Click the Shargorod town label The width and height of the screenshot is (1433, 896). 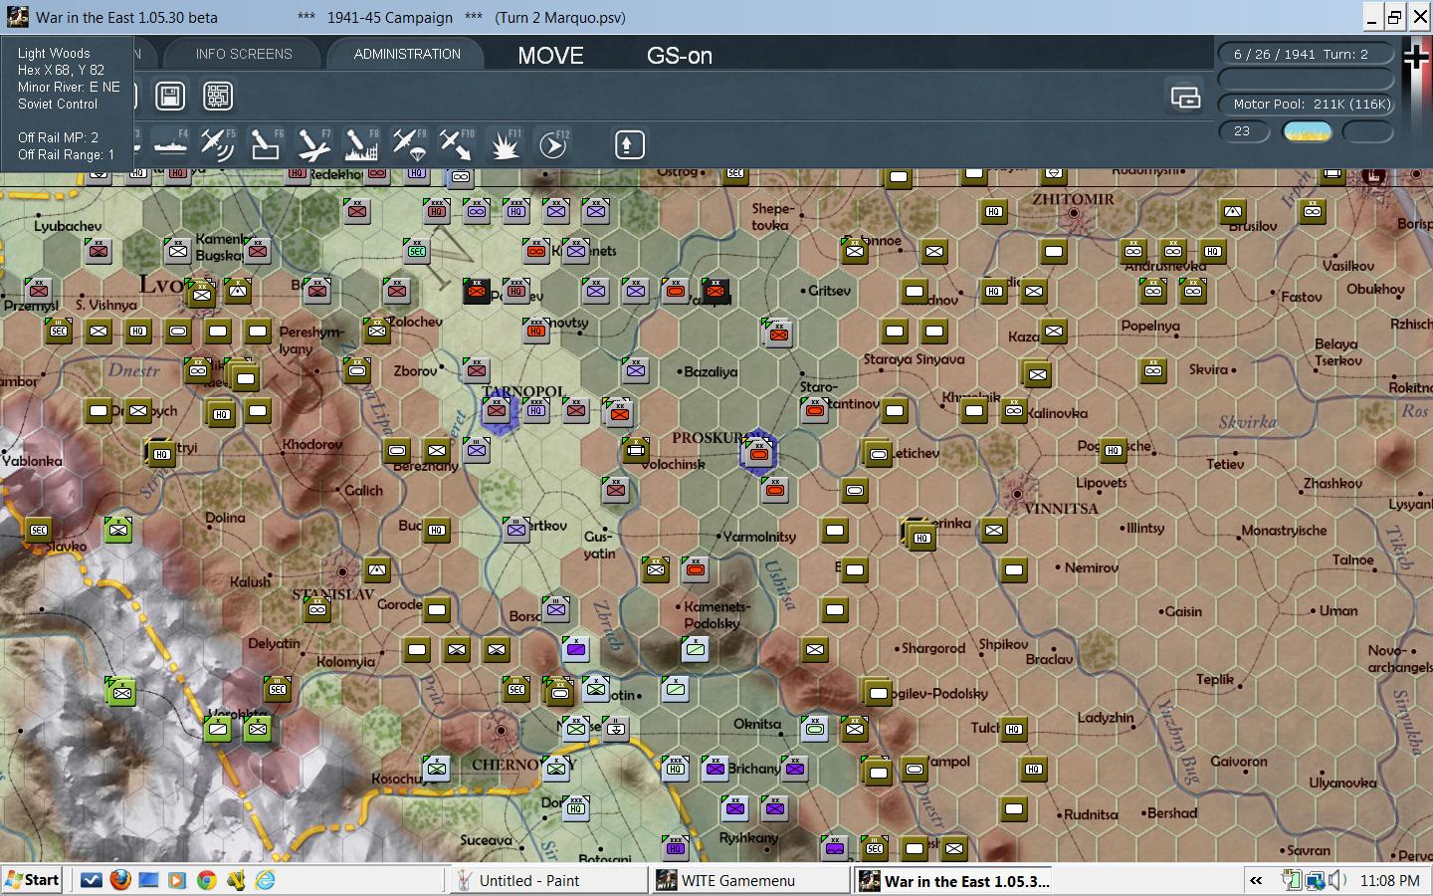[932, 648]
